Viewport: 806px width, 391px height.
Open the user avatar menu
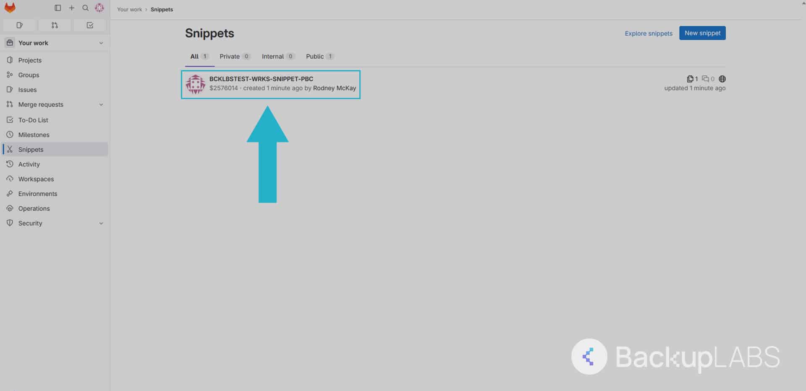coord(99,8)
